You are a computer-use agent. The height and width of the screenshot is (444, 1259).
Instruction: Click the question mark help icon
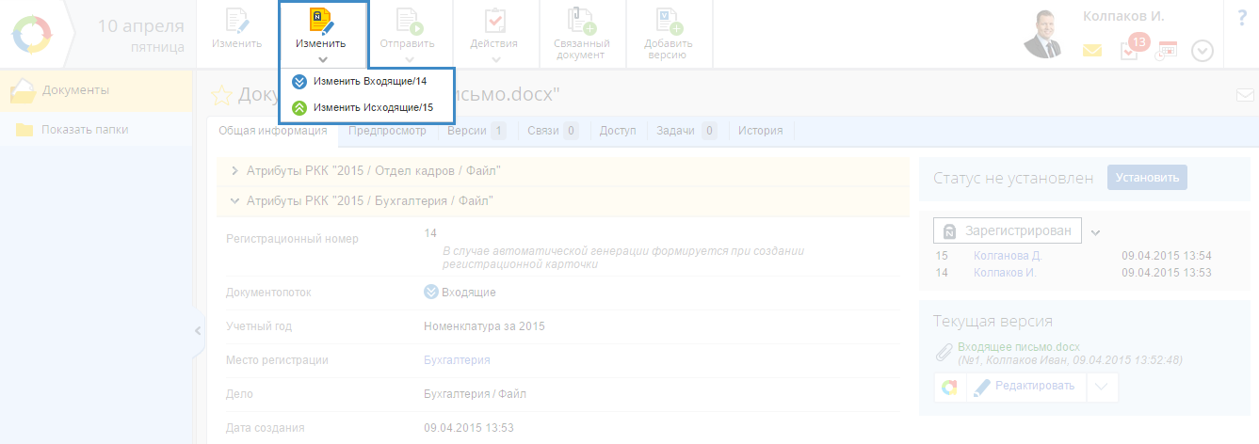click(1241, 17)
